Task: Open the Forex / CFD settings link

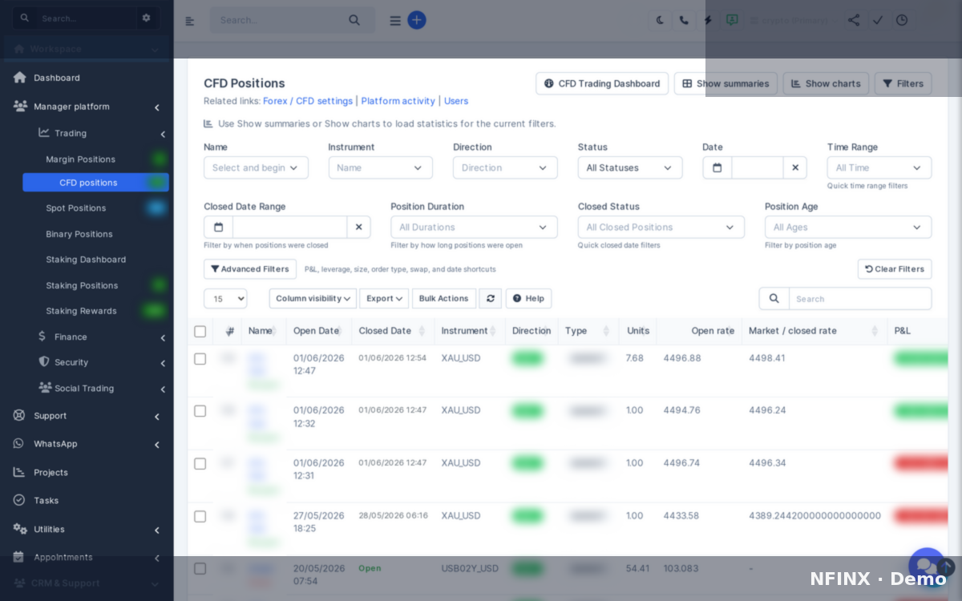Action: pos(308,101)
